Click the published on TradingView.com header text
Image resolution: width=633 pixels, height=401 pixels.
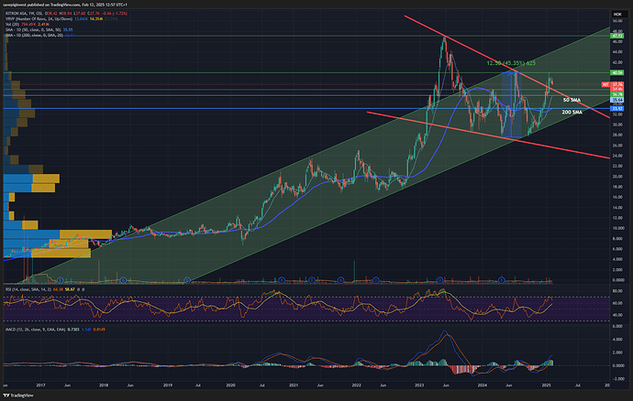point(65,5)
